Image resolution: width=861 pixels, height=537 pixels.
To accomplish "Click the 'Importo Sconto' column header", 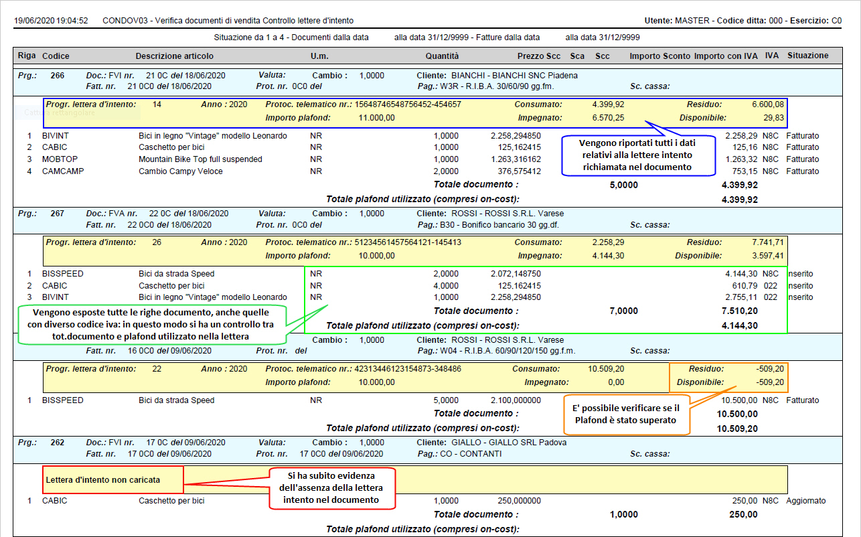I will pyautogui.click(x=659, y=56).
